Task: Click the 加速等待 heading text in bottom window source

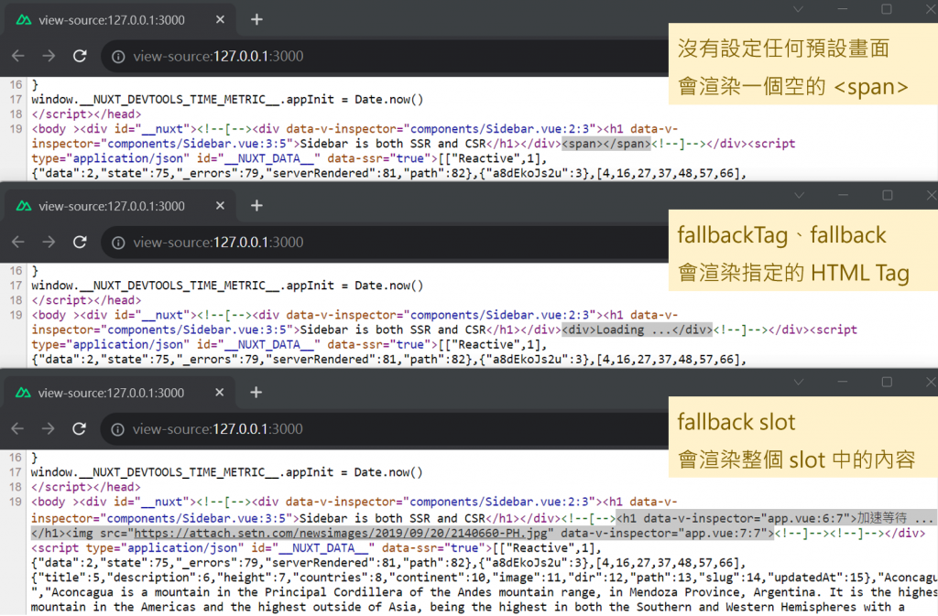Action: [882, 519]
